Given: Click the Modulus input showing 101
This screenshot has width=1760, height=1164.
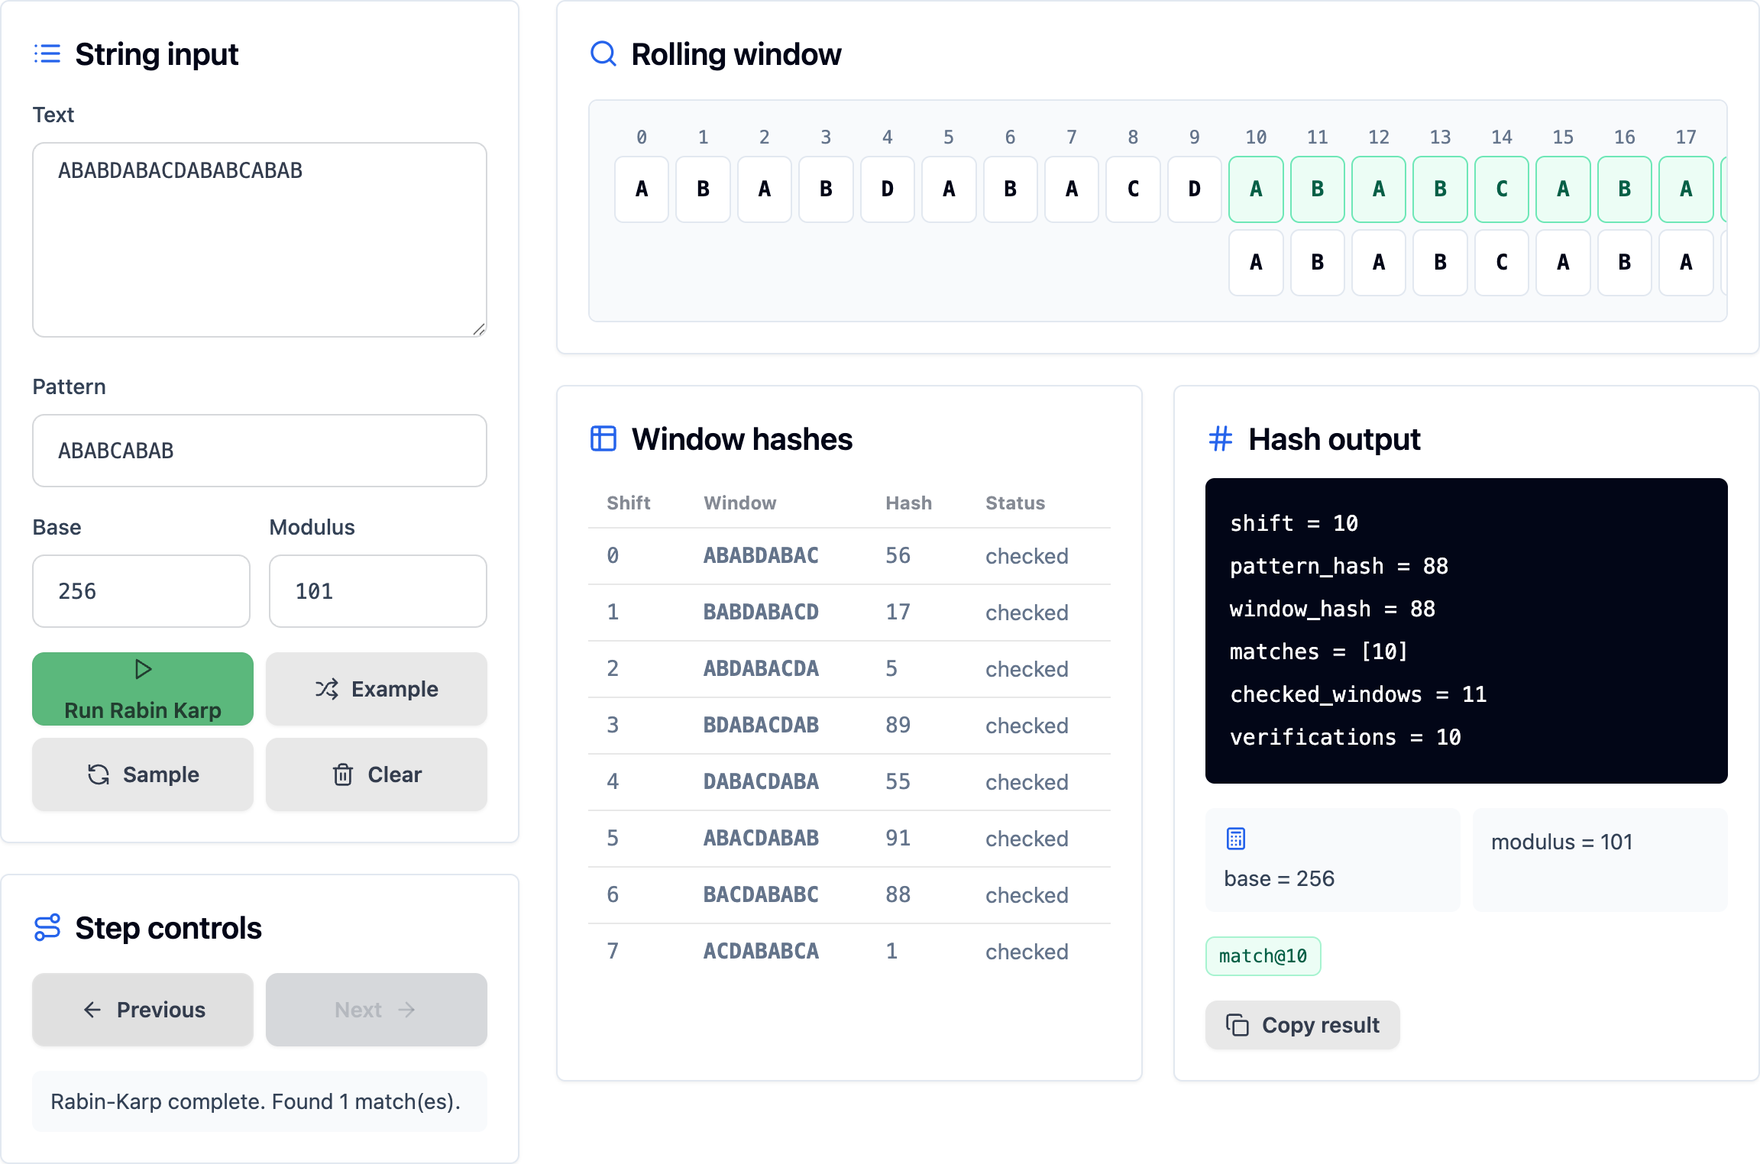Looking at the screenshot, I should pos(378,591).
